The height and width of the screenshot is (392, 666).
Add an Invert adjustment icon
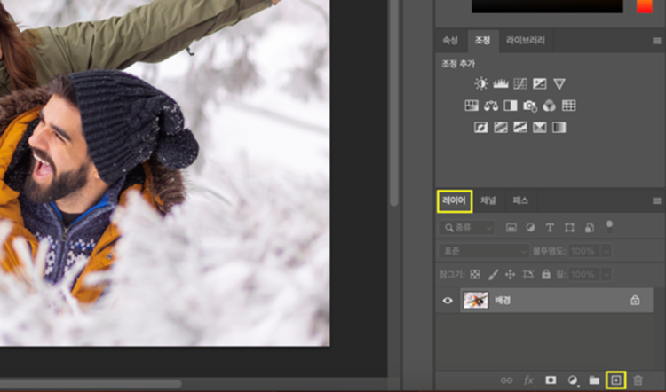480,128
